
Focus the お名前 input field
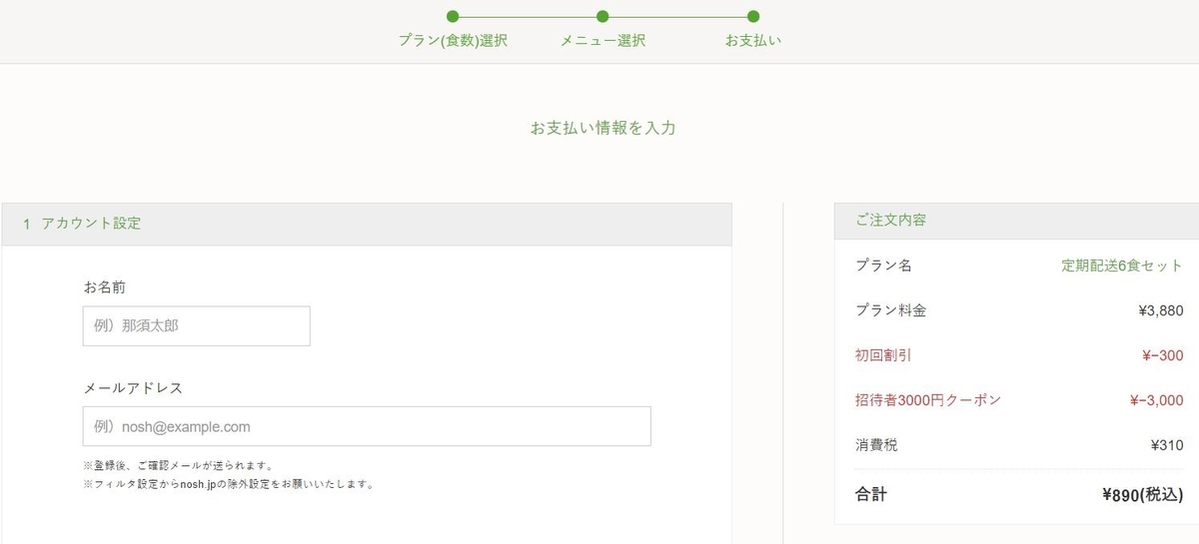(x=196, y=325)
